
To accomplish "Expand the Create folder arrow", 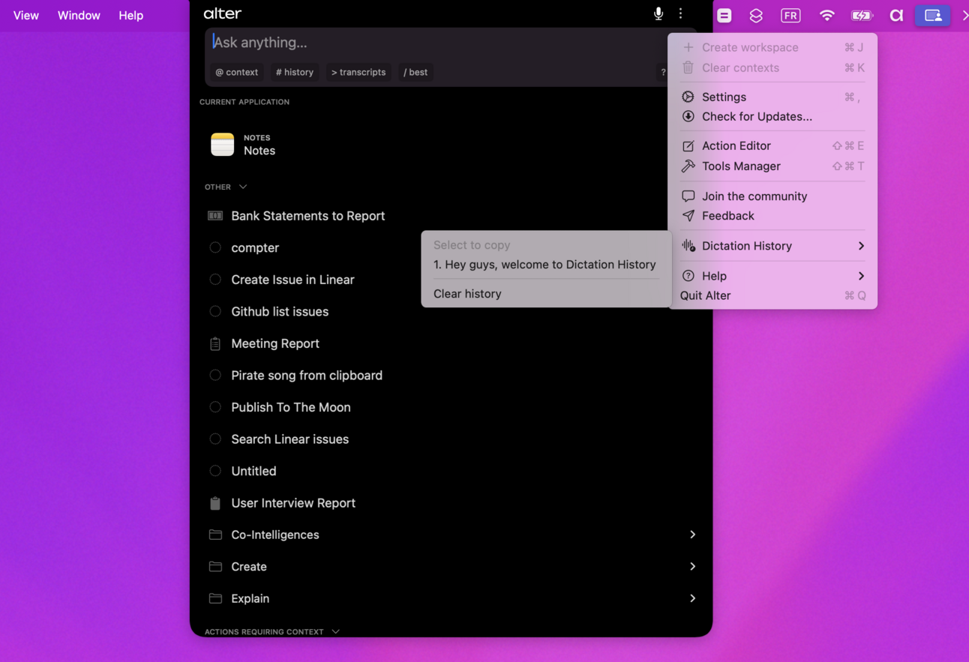I will point(692,567).
